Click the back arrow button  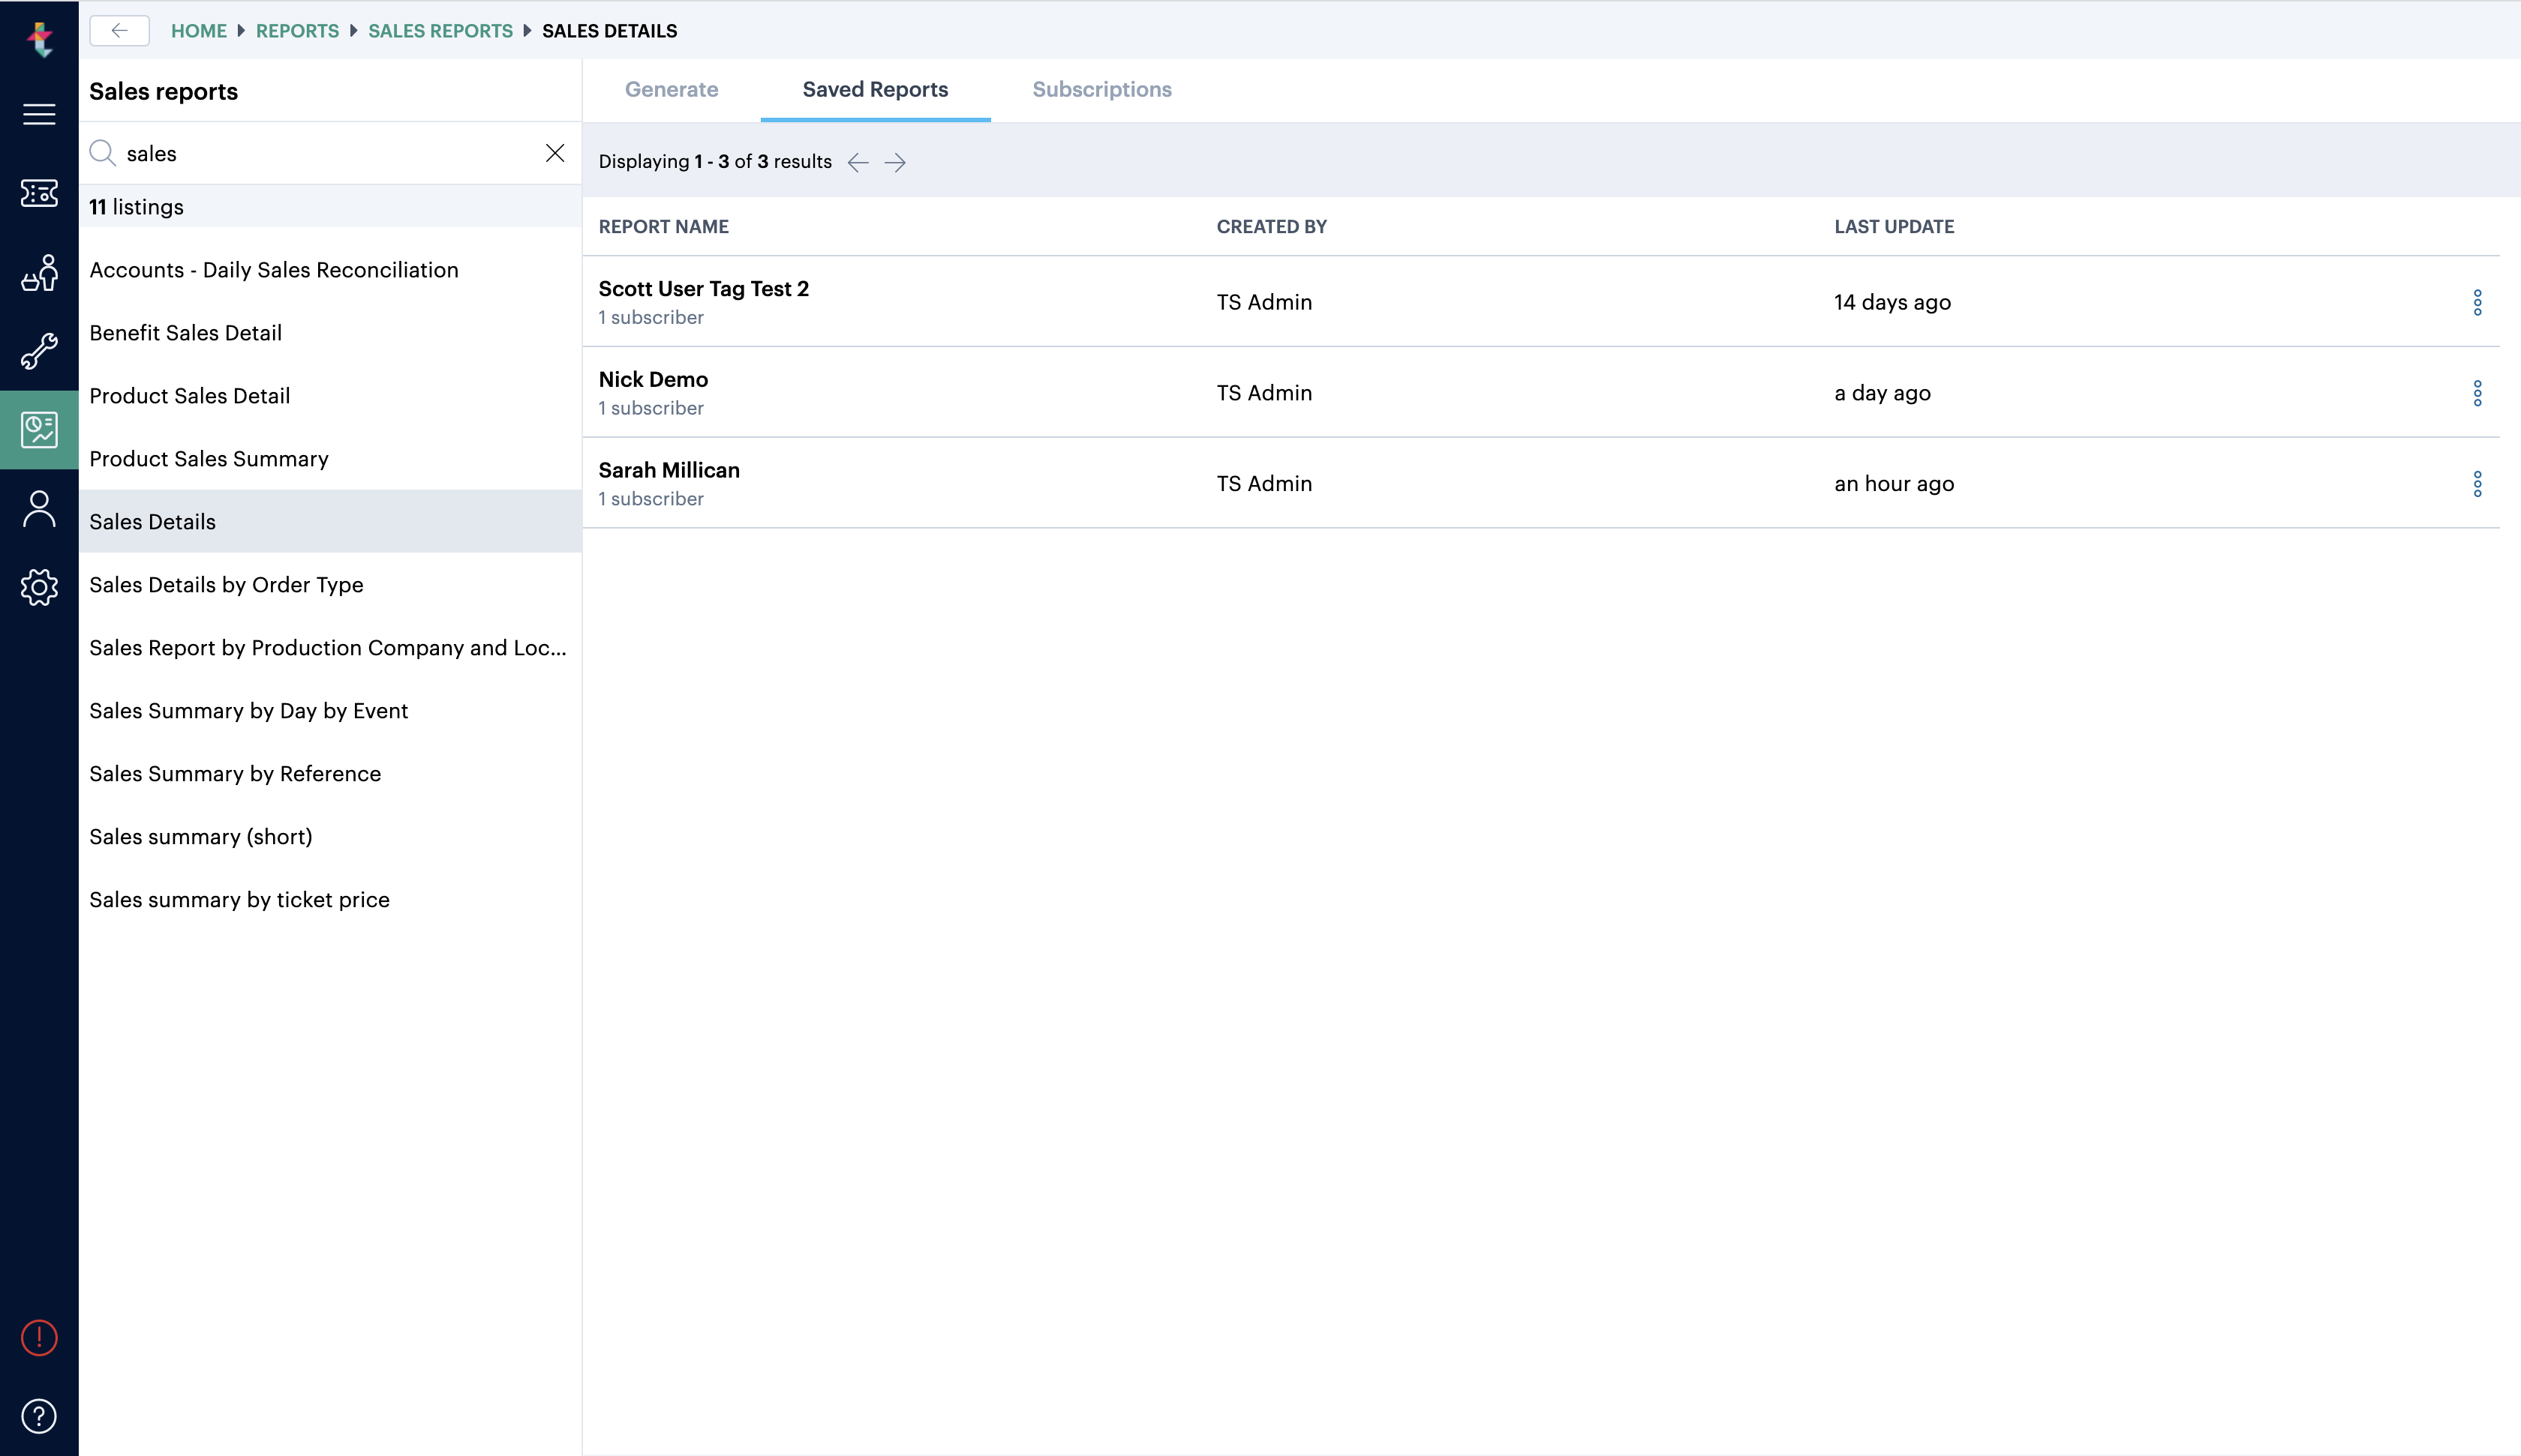119,30
